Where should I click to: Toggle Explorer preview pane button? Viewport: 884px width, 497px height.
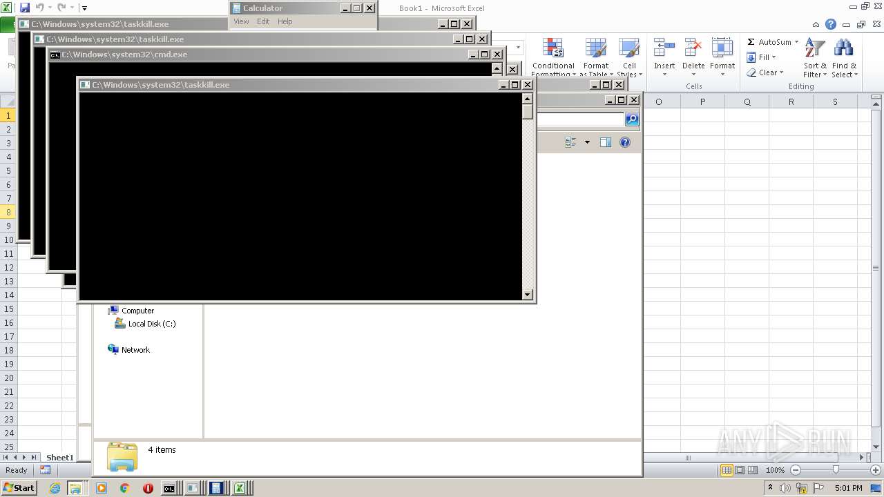click(605, 142)
